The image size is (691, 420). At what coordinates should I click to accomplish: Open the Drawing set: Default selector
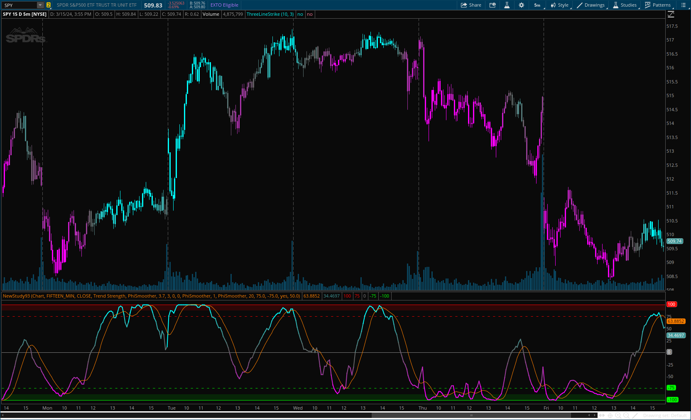(x=665, y=415)
